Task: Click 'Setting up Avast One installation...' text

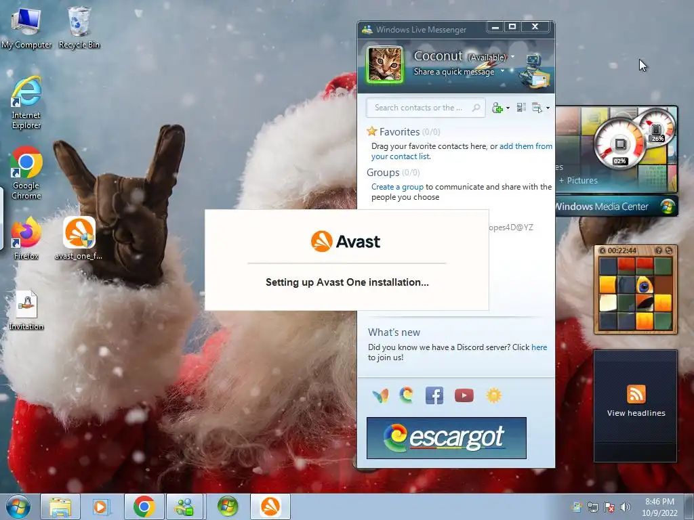Action: tap(347, 282)
